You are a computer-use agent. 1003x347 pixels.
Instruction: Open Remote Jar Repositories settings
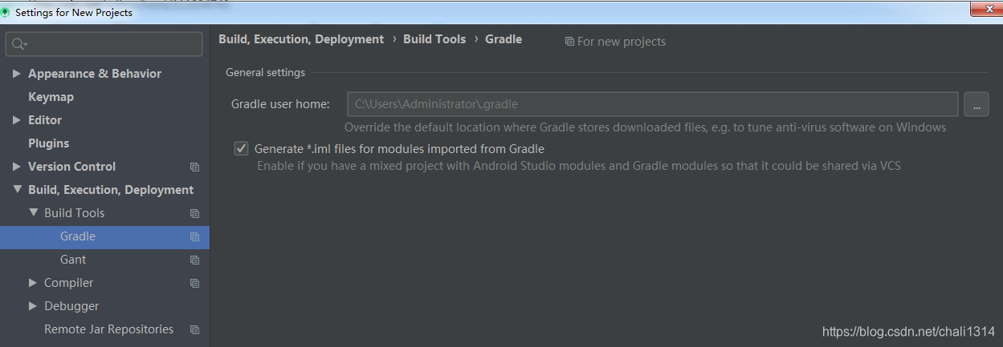pyautogui.click(x=108, y=329)
